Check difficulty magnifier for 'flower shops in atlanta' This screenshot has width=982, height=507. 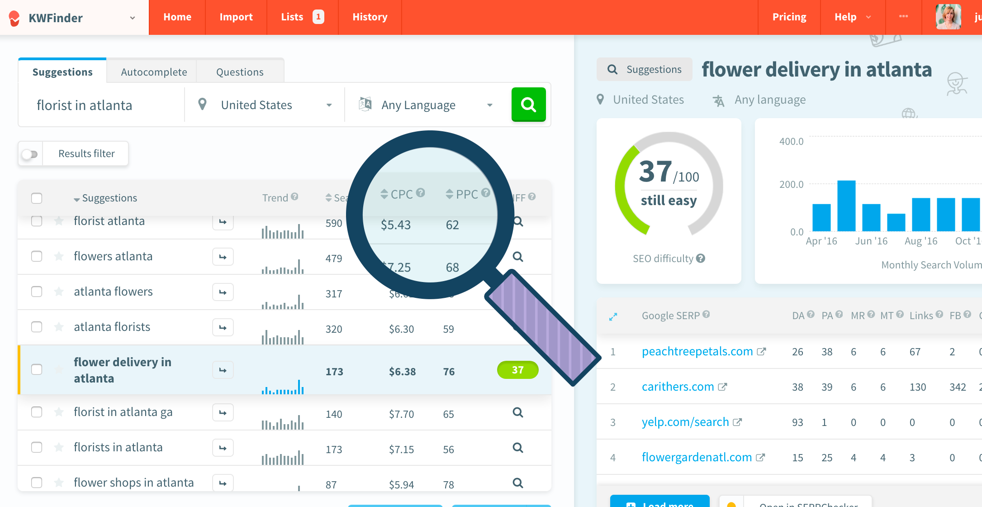click(x=518, y=483)
